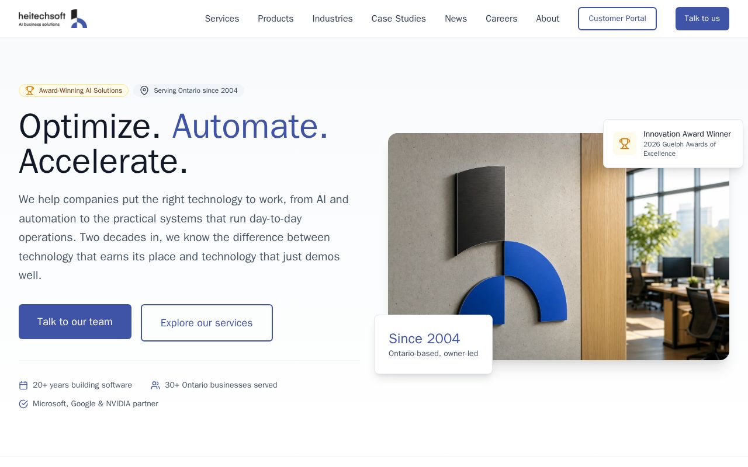The height and width of the screenshot is (467, 748).
Task: Click the Since 2004 card
Action: tap(433, 344)
